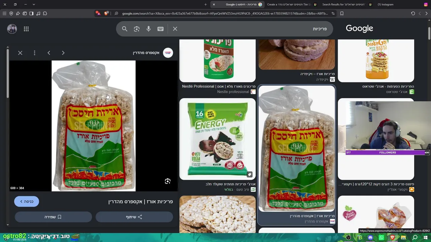Open the Google apps grid
The height and width of the screenshot is (242, 431).
(x=26, y=29)
